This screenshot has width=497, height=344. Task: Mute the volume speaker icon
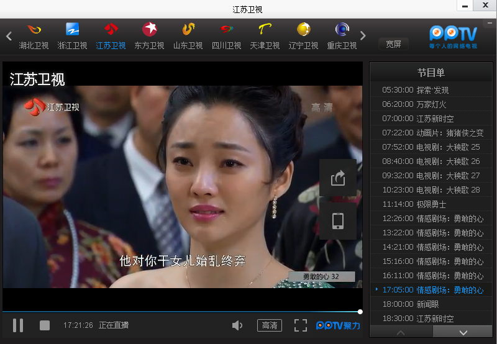click(x=237, y=325)
